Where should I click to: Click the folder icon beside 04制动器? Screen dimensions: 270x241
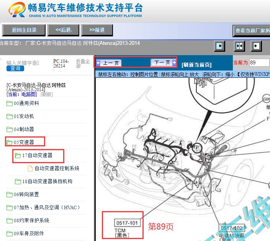[x=10, y=130]
